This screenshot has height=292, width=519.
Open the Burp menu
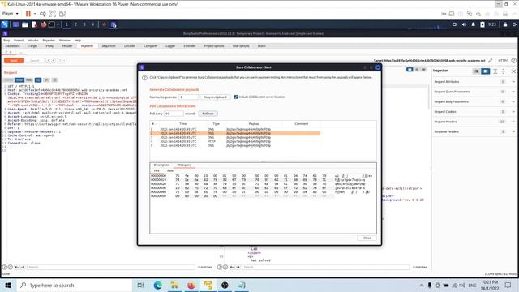(x=6, y=40)
